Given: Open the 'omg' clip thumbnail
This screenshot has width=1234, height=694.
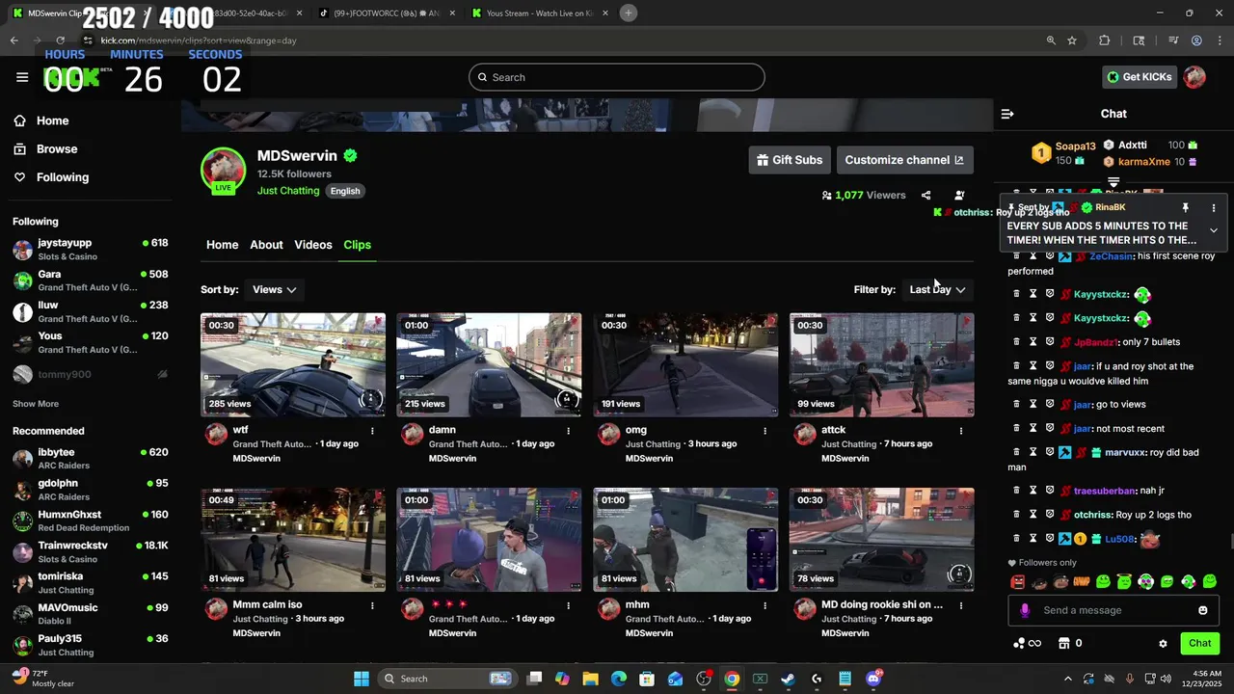Looking at the screenshot, I should click(x=685, y=364).
